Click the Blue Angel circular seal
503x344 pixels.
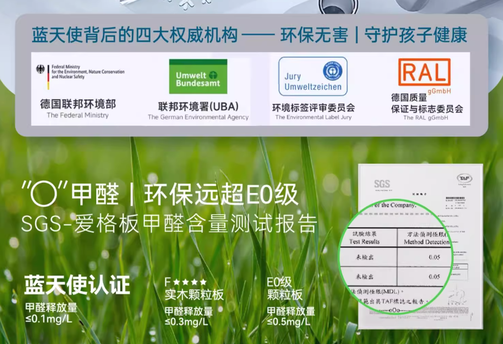(x=332, y=71)
